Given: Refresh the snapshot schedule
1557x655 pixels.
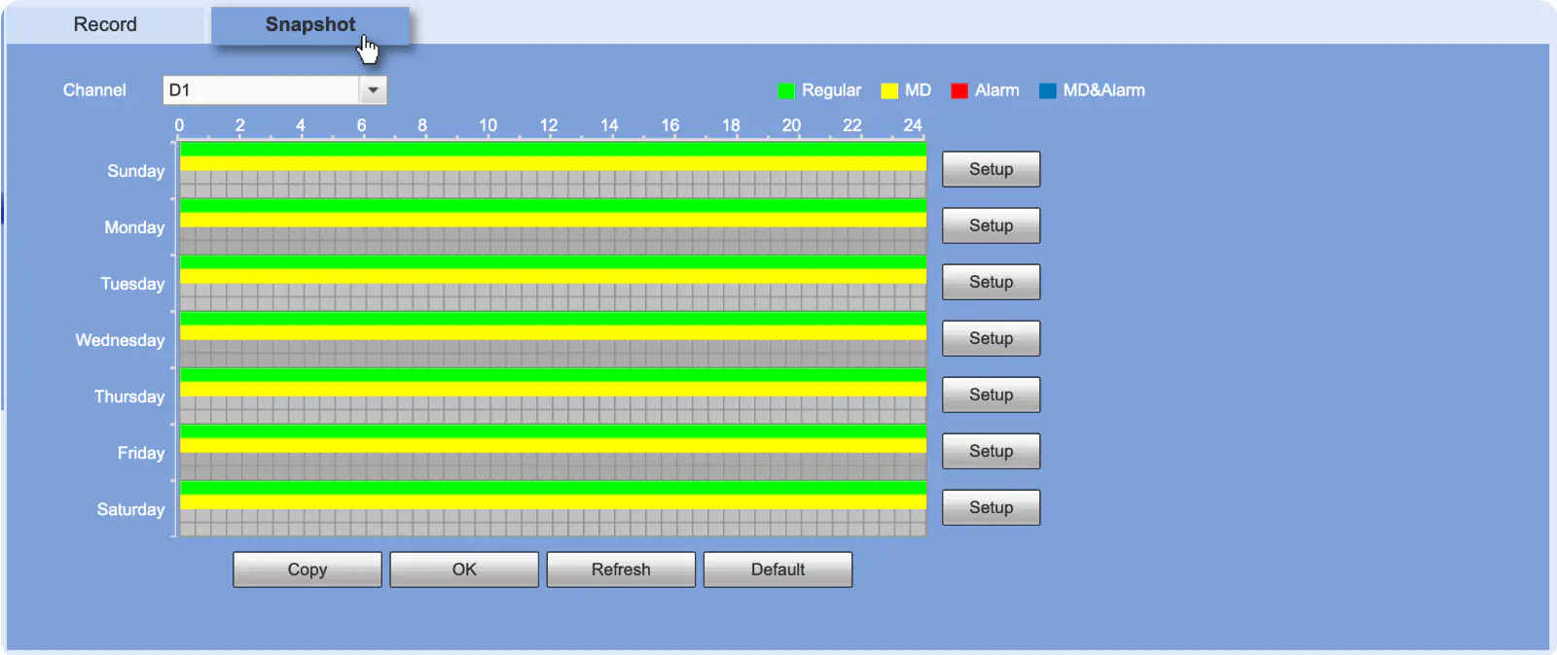Looking at the screenshot, I should click(x=621, y=569).
